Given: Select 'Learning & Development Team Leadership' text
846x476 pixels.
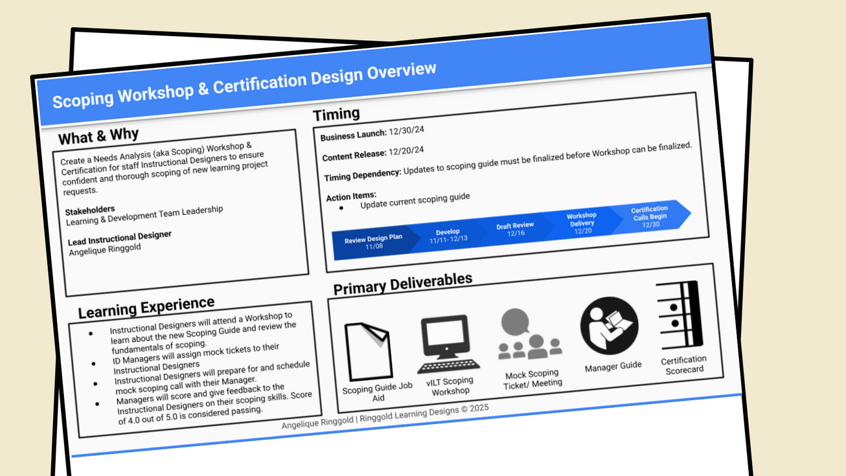Looking at the screenshot, I should 144,215.
